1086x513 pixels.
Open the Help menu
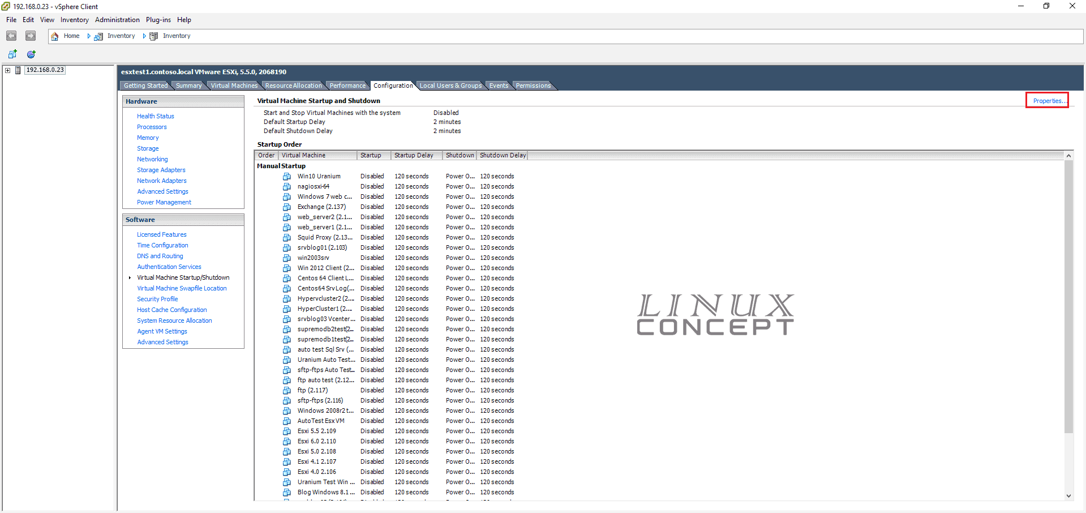click(x=184, y=20)
